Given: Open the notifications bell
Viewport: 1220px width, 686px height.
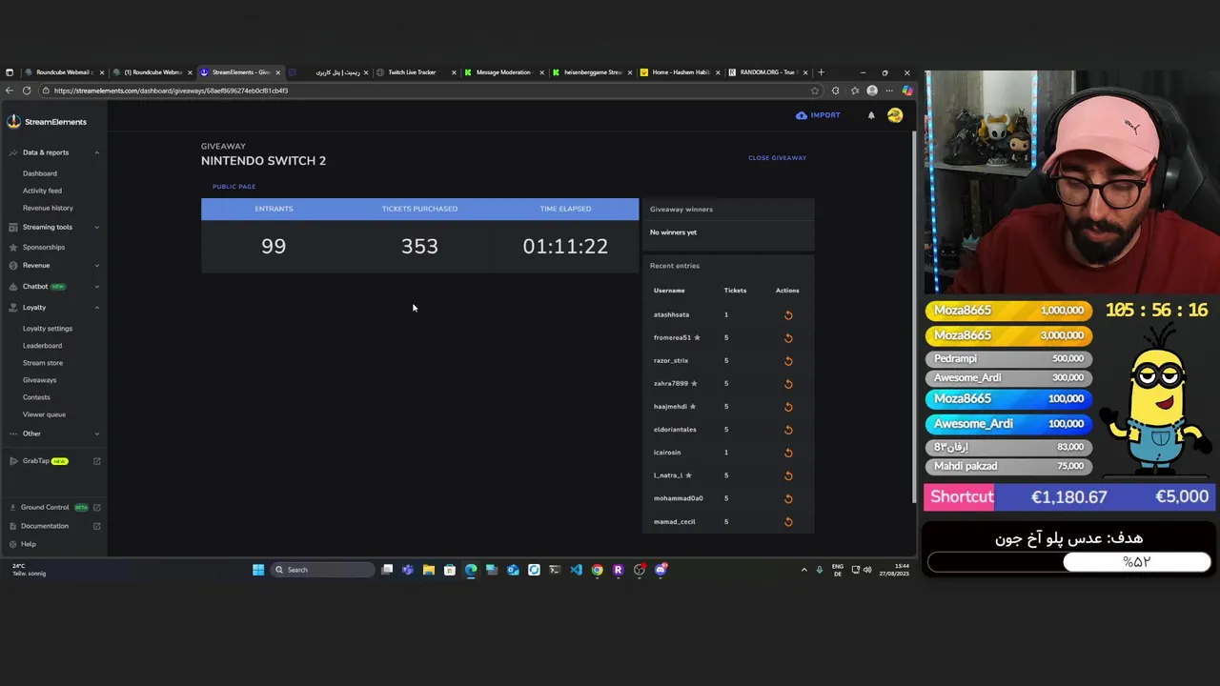Looking at the screenshot, I should click(871, 115).
